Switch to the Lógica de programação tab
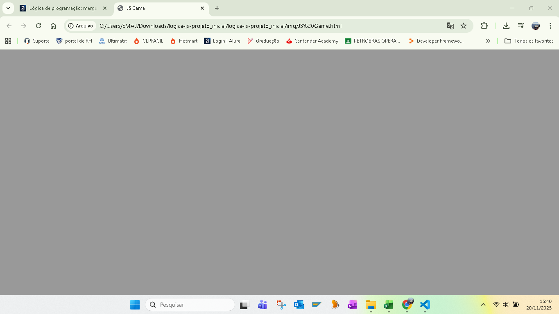Image resolution: width=559 pixels, height=314 pixels. pos(63,8)
